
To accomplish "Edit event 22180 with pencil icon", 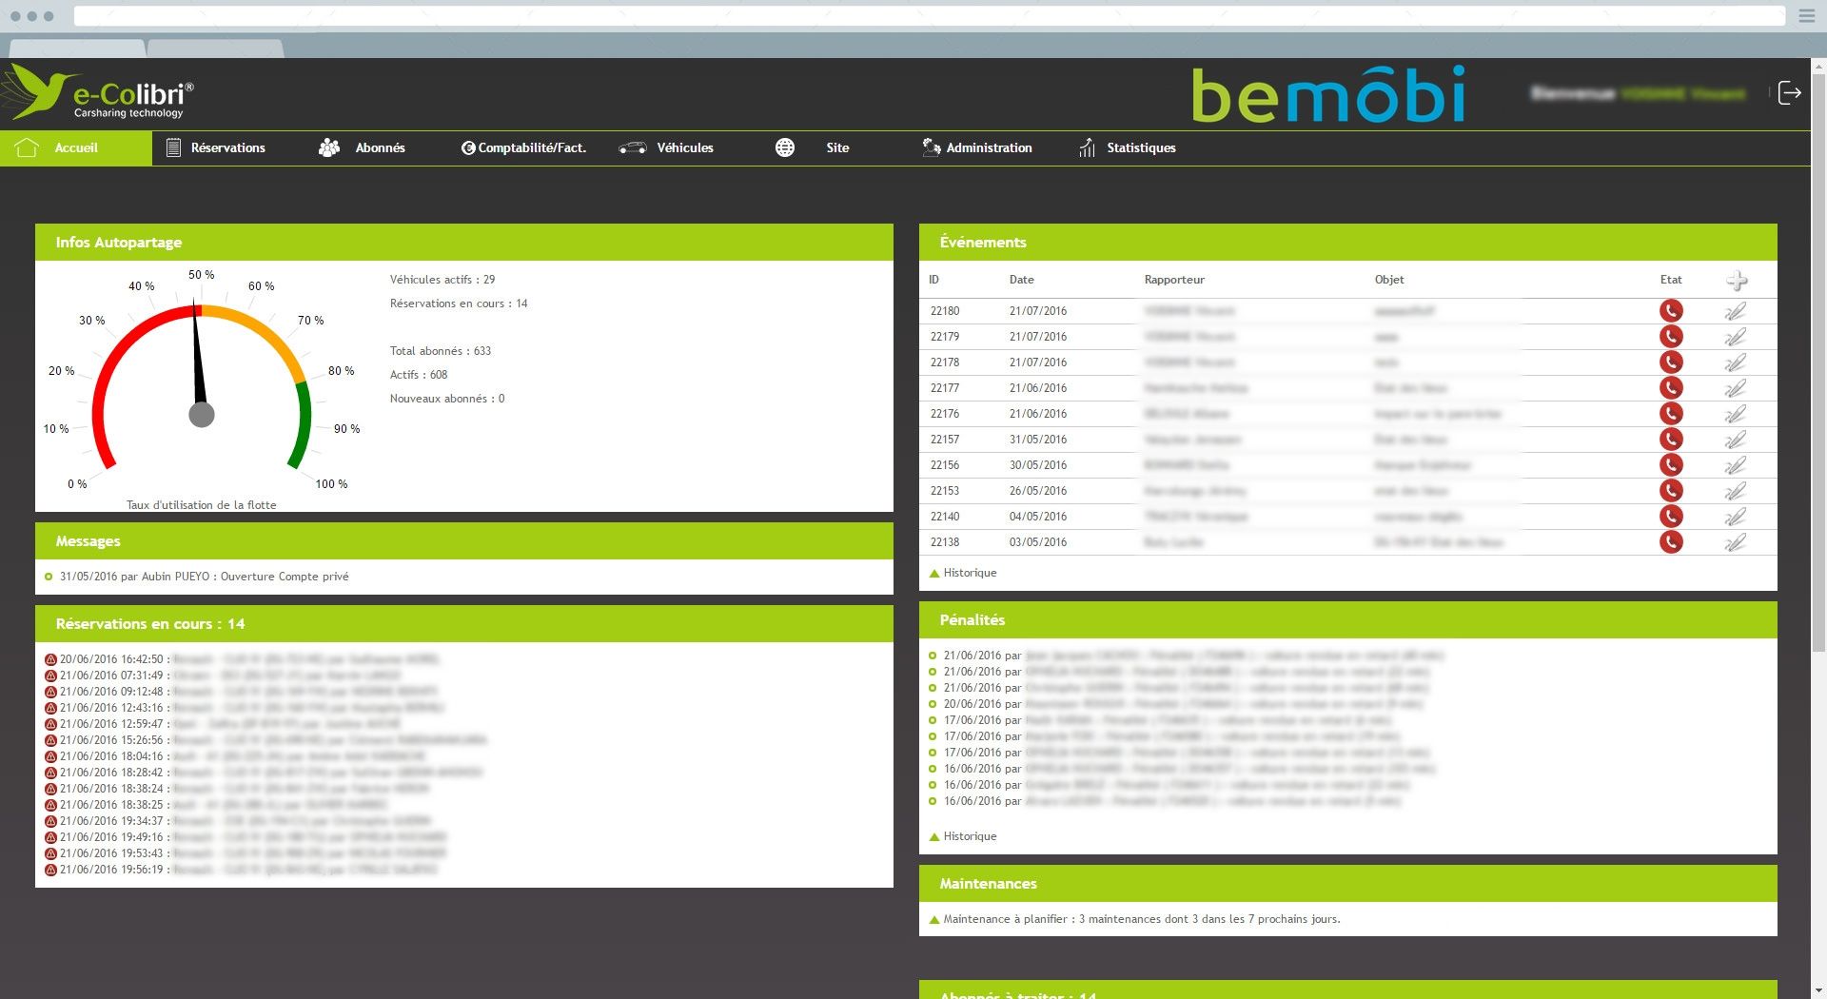I will click(x=1736, y=311).
